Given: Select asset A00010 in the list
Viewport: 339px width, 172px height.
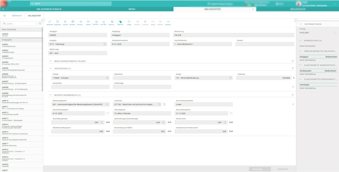Looking at the screenshot, I should point(21,102).
